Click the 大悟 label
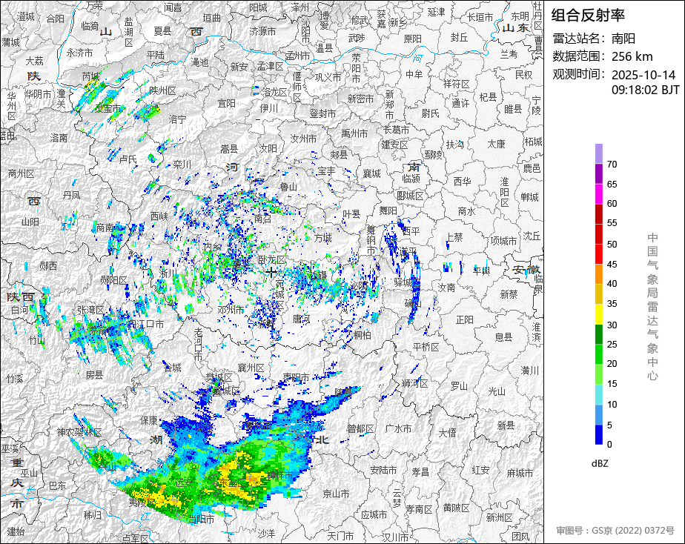Viewport: 685px width, 544px height. coord(447,433)
